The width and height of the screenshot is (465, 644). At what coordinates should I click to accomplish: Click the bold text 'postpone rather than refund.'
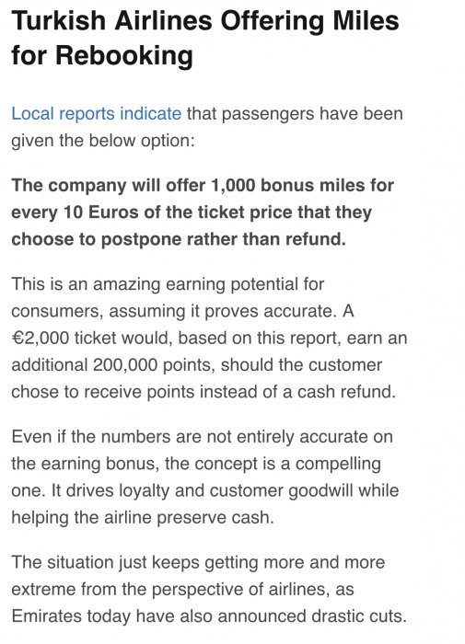coord(223,239)
